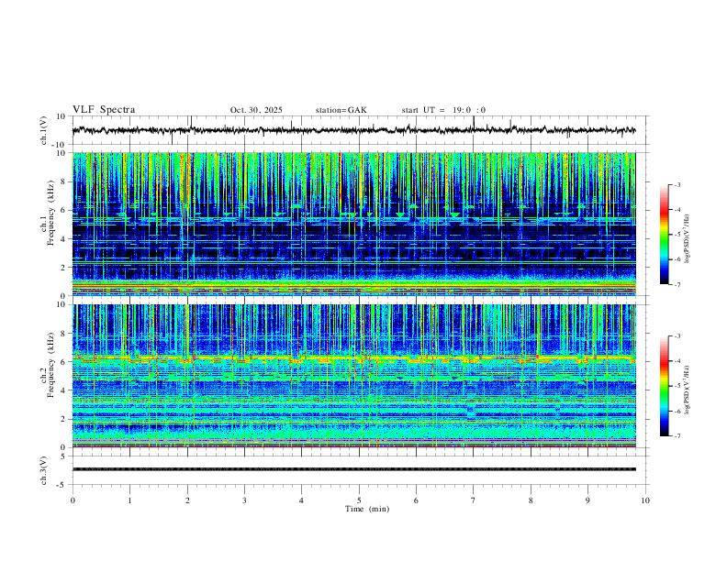This screenshot has height=561, width=727.
Task: Click the "ch.1(V)" waveform axis label
Action: pos(44,130)
